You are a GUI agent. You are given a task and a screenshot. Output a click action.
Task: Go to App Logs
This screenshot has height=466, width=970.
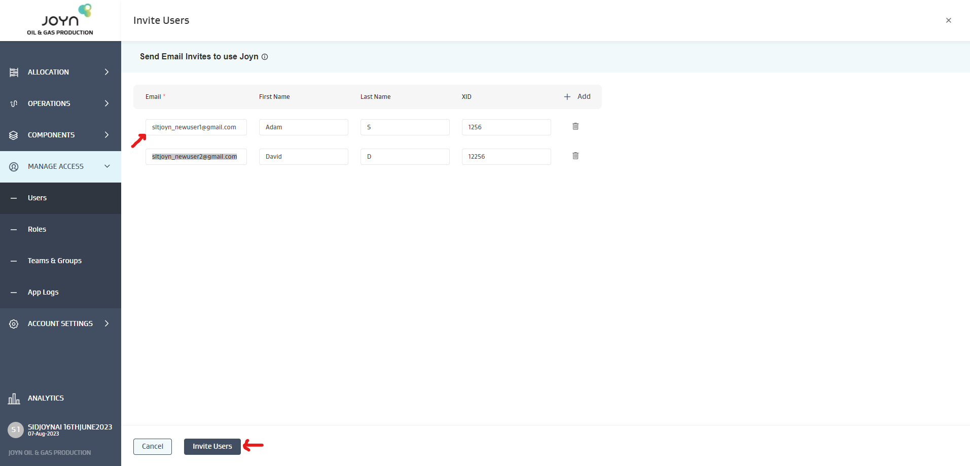tap(43, 292)
